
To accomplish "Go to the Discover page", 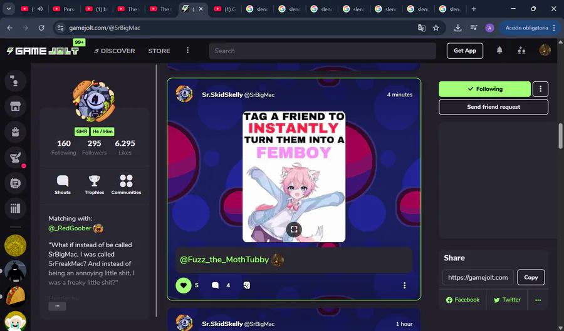I will [x=115, y=51].
